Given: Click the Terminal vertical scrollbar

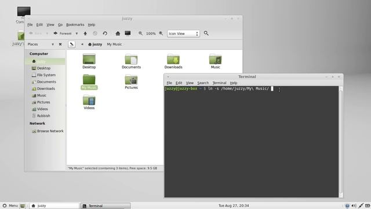Looking at the screenshot, I should [341, 142].
